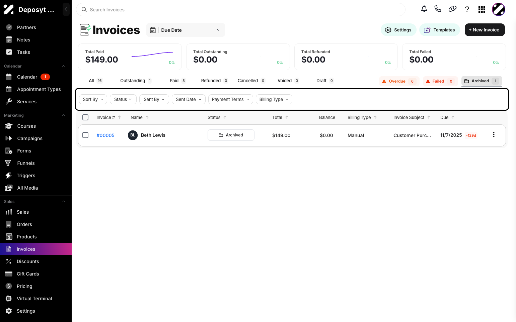Open Tasks in the sidebar
The width and height of the screenshot is (516, 322).
tap(36, 52)
